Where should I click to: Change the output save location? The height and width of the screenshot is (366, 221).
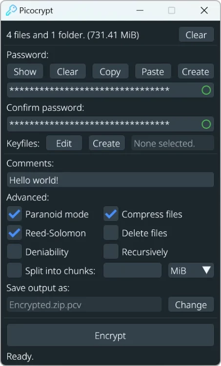pos(191,305)
